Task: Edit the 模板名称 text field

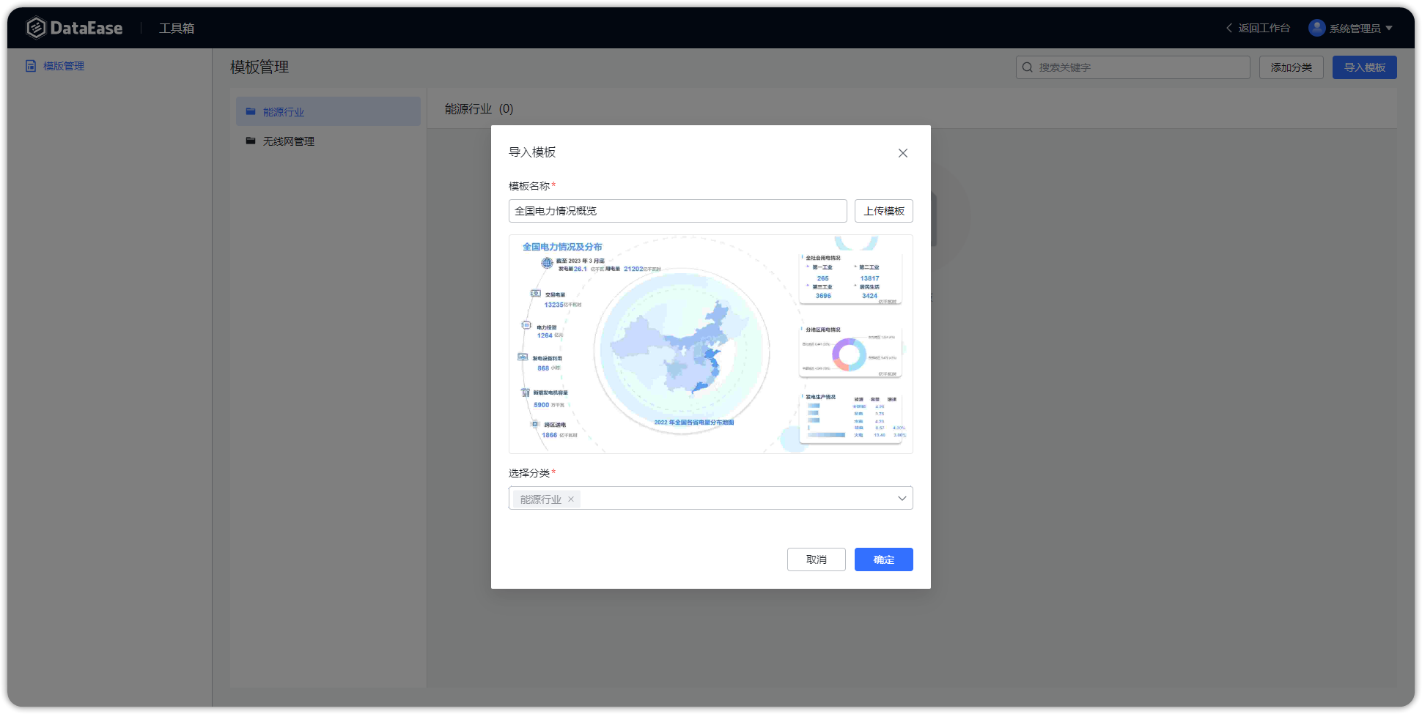Action: coord(678,211)
